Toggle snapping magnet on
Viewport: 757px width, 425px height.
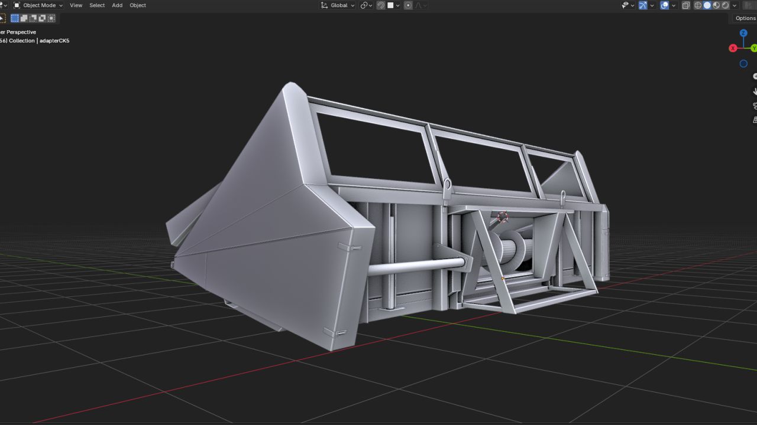(381, 5)
